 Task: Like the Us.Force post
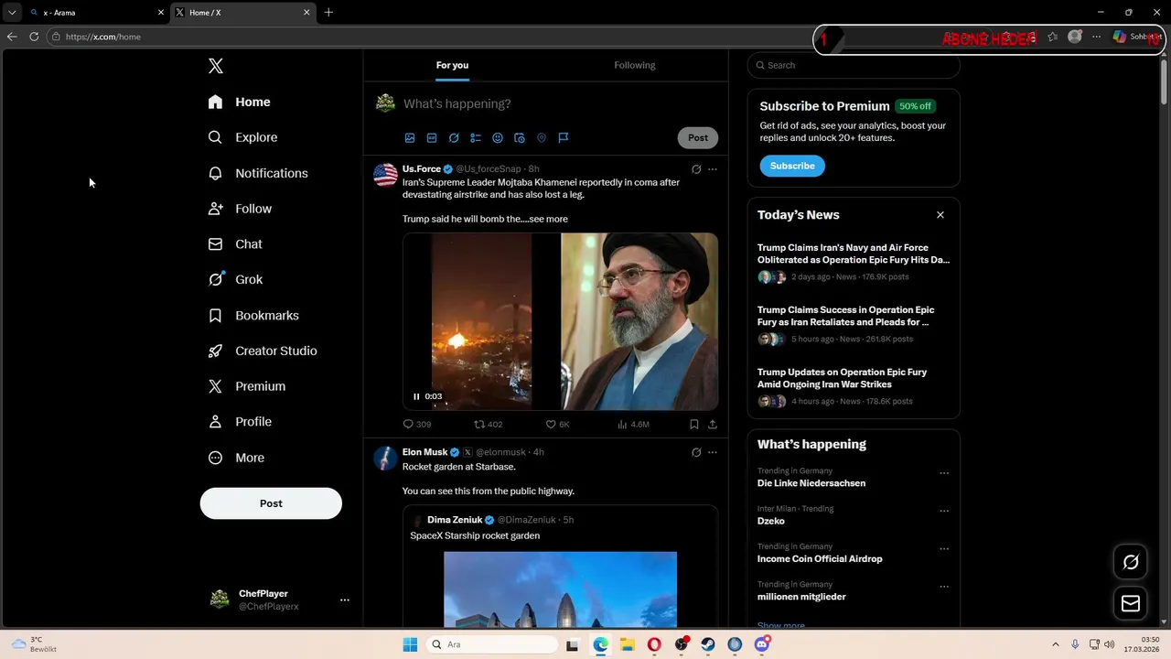557,425
